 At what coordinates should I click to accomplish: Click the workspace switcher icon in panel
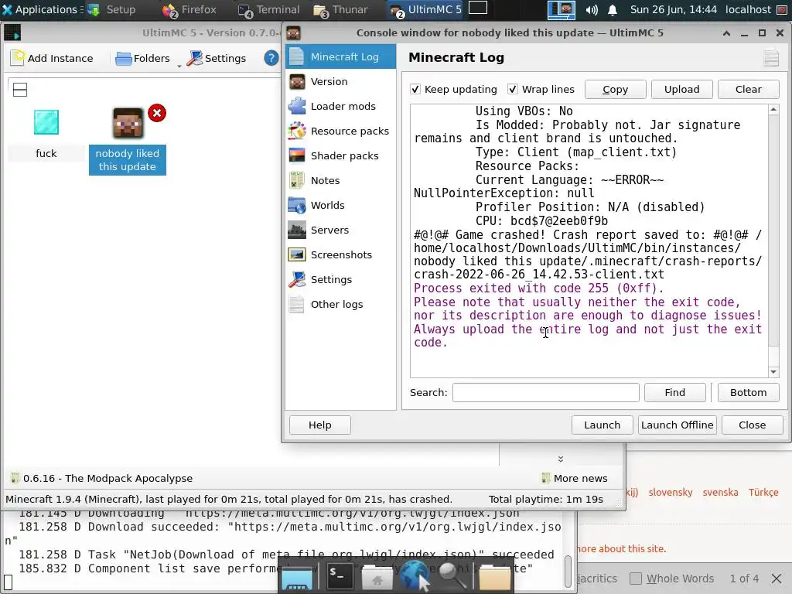coord(562,9)
